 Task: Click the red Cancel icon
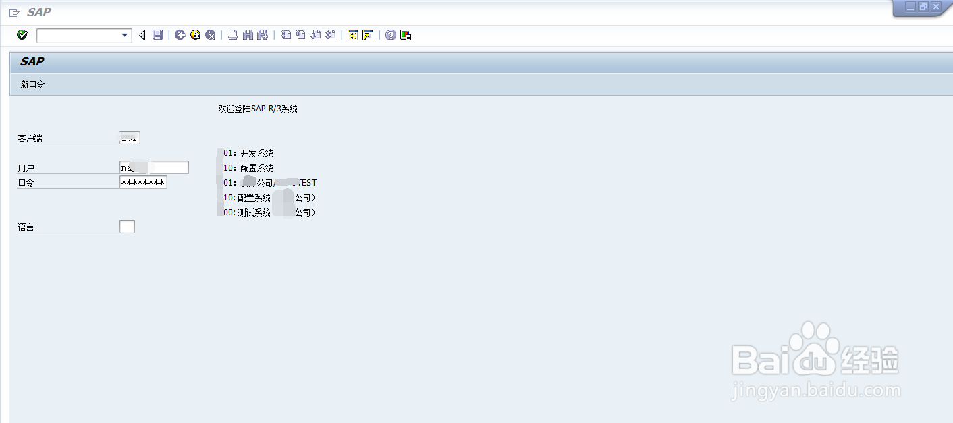(211, 35)
